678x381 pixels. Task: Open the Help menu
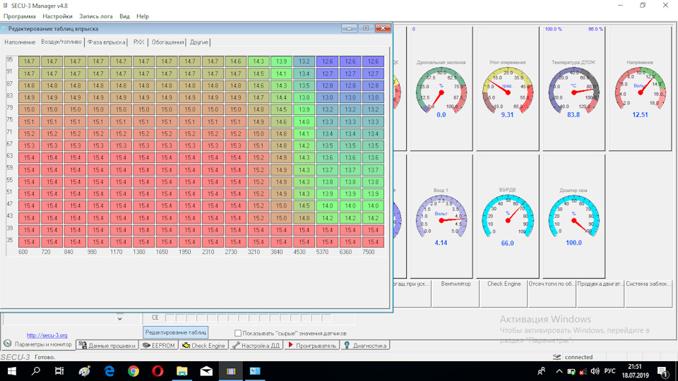[142, 16]
